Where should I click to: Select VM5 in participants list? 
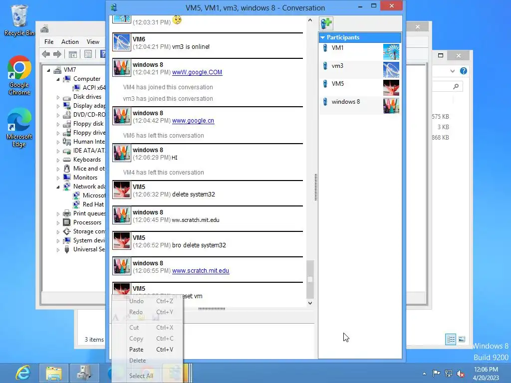click(x=360, y=87)
